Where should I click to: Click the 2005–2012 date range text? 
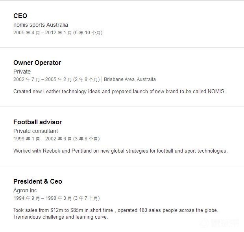43,33
